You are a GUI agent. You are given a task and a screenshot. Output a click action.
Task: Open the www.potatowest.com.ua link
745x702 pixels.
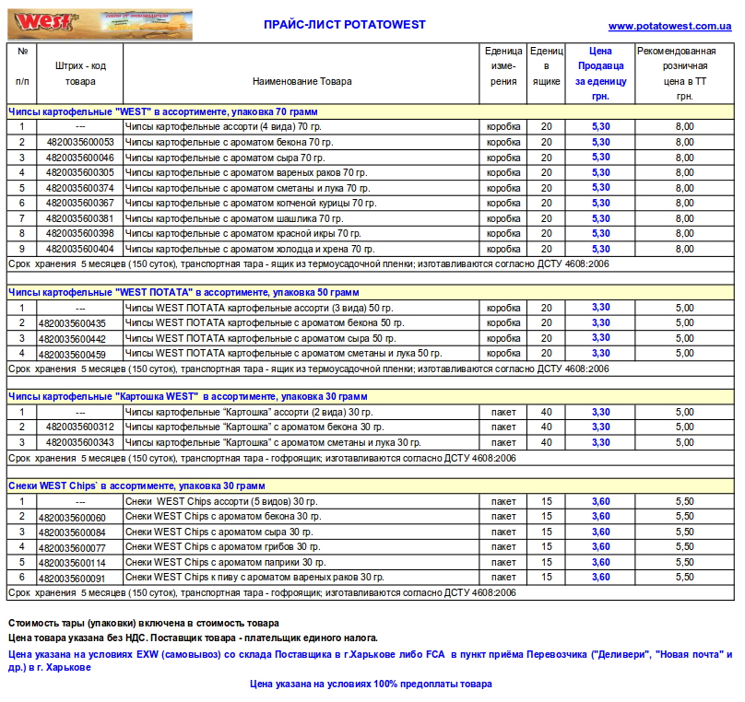coord(669,26)
